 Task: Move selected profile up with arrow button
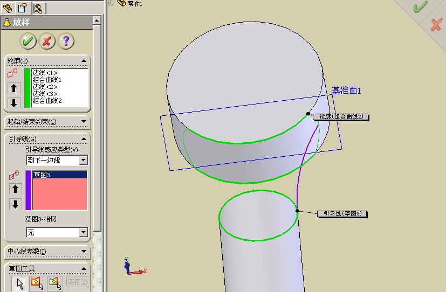click(14, 88)
